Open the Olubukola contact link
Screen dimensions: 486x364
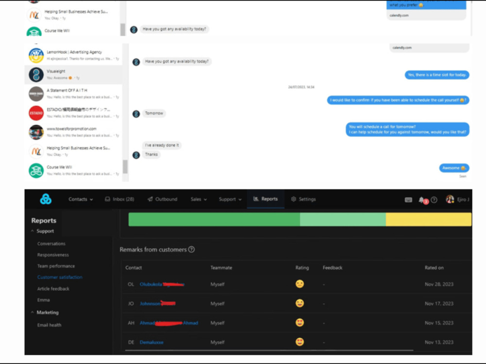tap(162, 284)
